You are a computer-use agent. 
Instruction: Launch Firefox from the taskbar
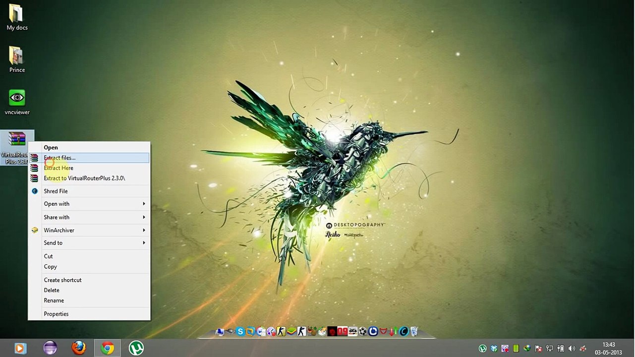click(79, 348)
